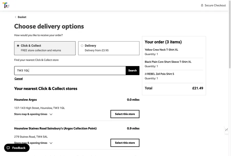Click 'Delivery from £3.95' text
231x156 pixels.
97,50
